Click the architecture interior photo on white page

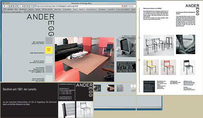pos(186,44)
